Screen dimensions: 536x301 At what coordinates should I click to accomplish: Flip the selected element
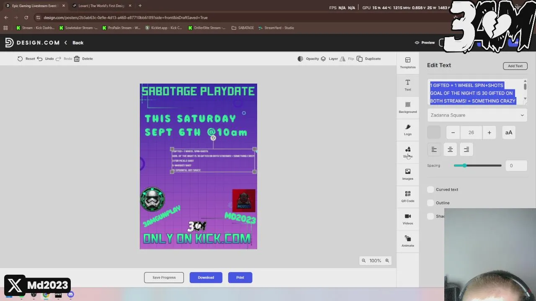[347, 59]
